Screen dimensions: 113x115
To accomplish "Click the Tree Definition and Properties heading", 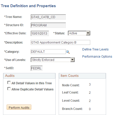I will point(28,6).
